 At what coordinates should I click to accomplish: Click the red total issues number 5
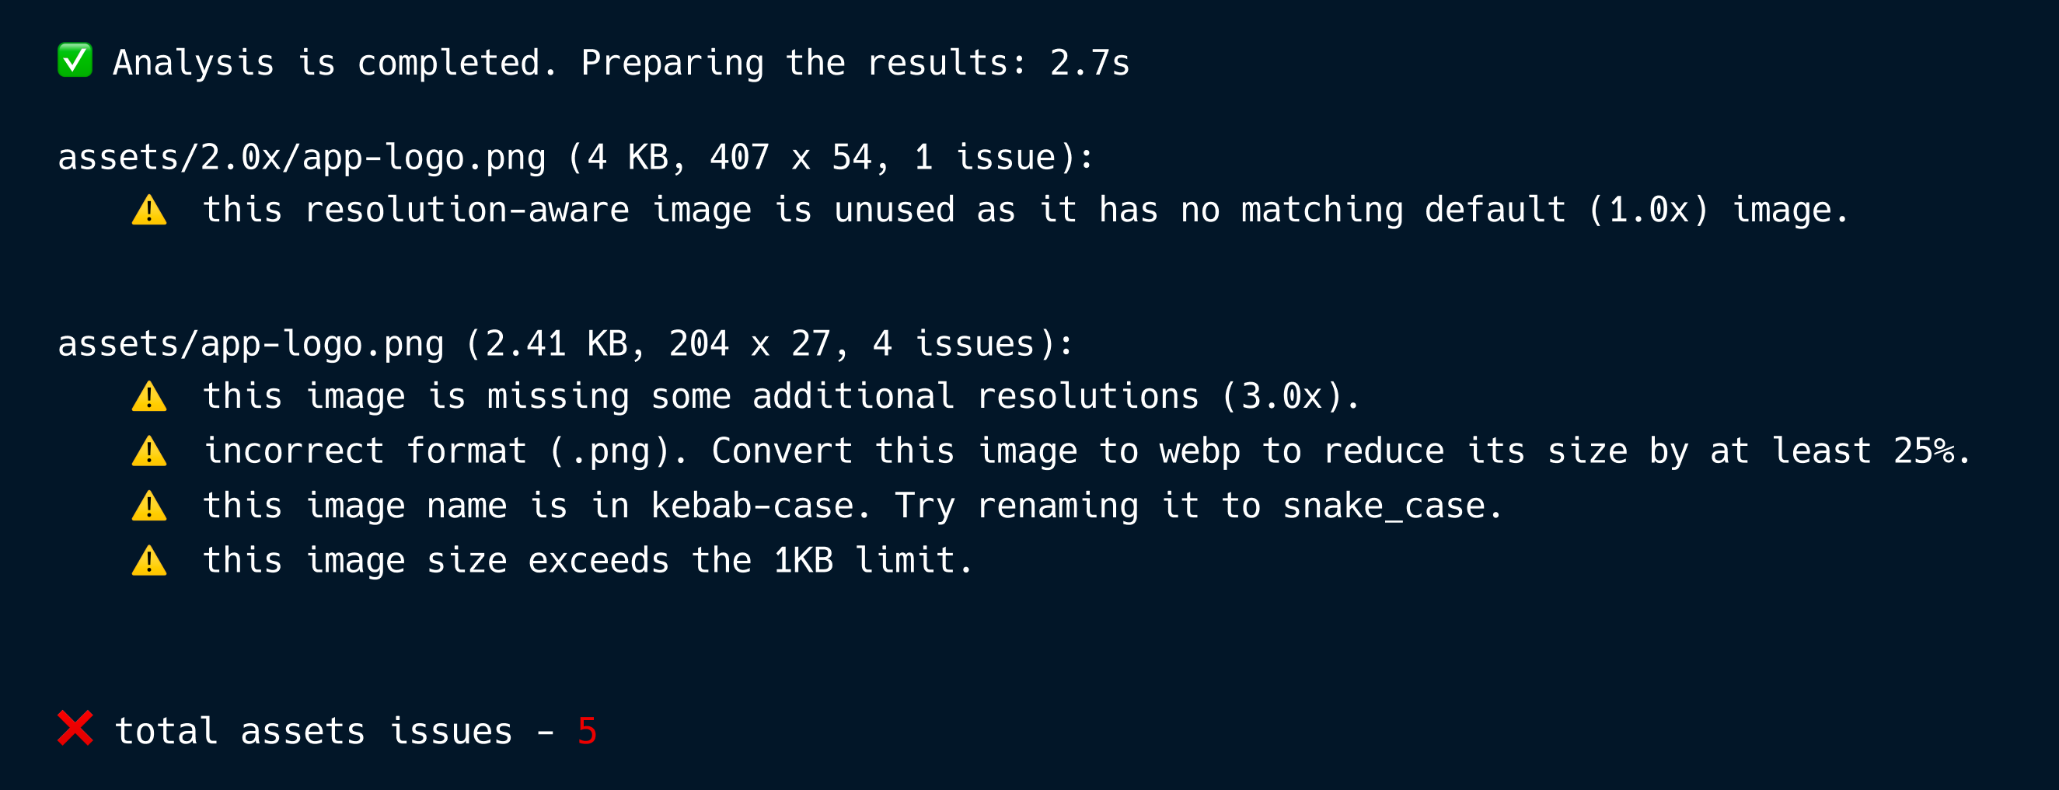(588, 732)
